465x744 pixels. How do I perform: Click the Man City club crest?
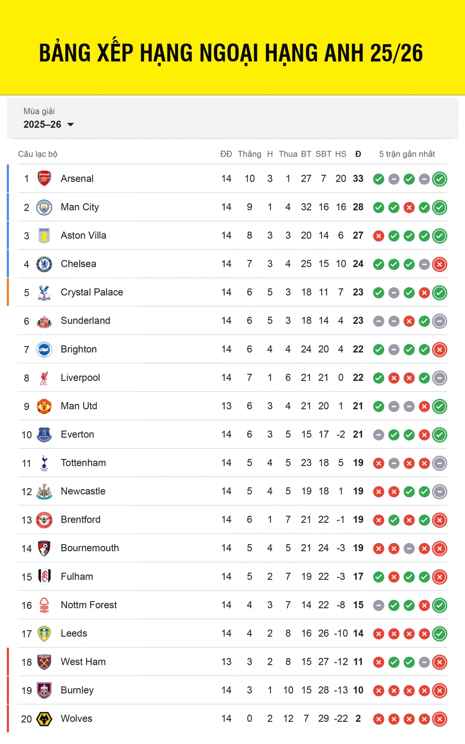[44, 207]
